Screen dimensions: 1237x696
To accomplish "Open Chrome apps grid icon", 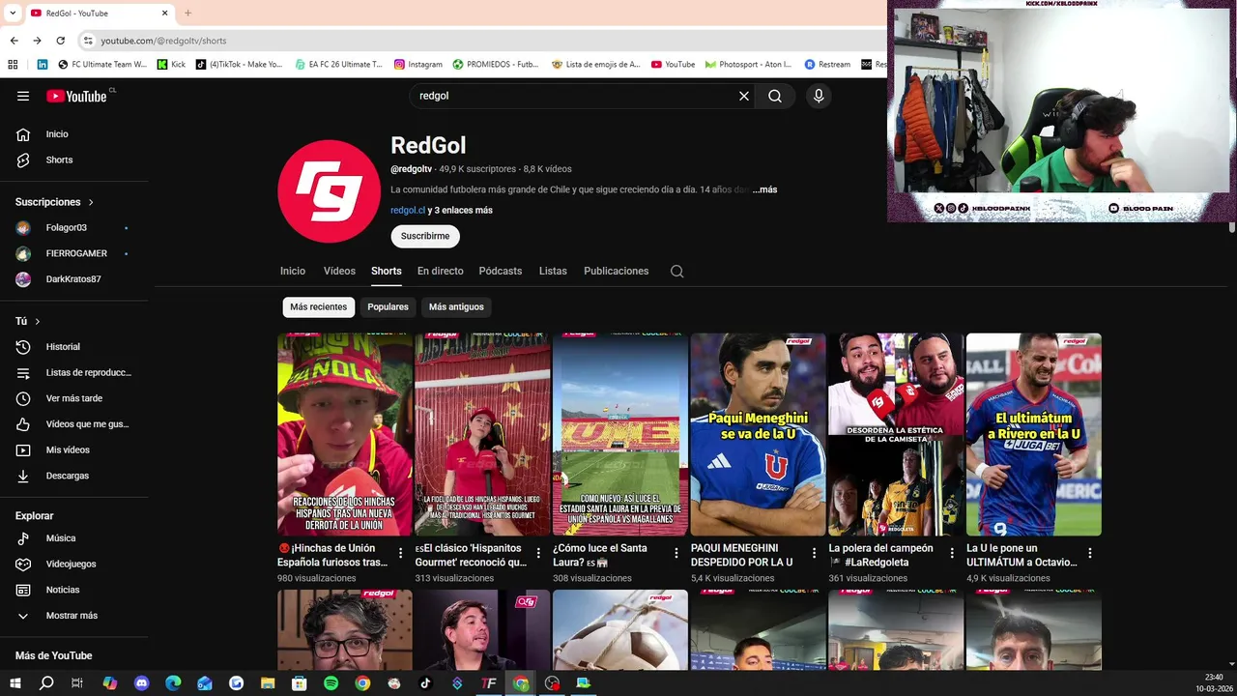I will click(13, 65).
